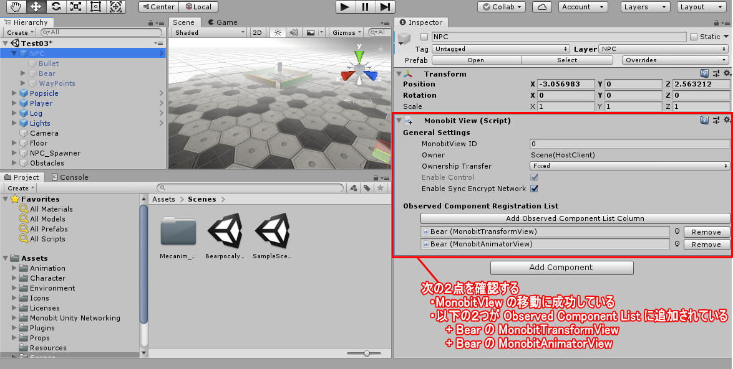This screenshot has width=733, height=369.
Task: Open the Tag Untagged dropdown
Action: pyautogui.click(x=501, y=49)
